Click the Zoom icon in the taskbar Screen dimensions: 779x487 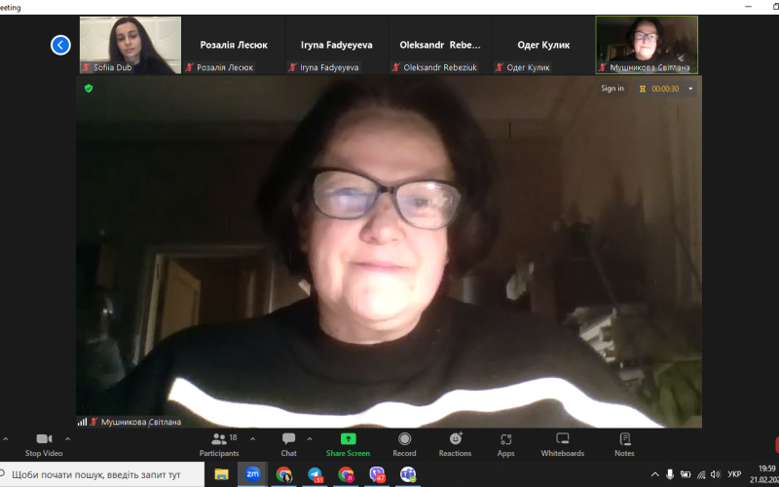point(252,474)
